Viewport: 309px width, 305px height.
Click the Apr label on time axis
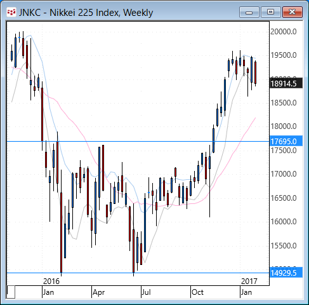tap(98, 292)
